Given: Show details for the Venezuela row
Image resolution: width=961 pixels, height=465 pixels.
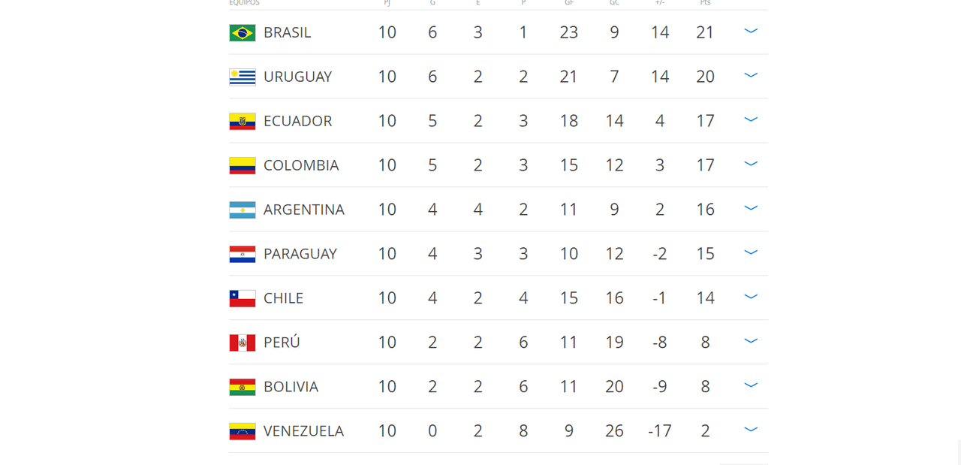Looking at the screenshot, I should pos(750,430).
